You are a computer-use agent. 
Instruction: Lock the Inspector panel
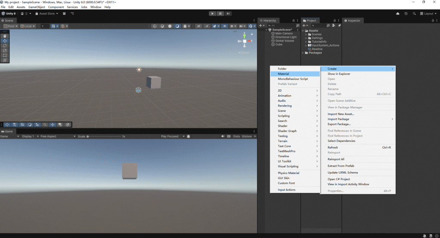tap(433, 21)
